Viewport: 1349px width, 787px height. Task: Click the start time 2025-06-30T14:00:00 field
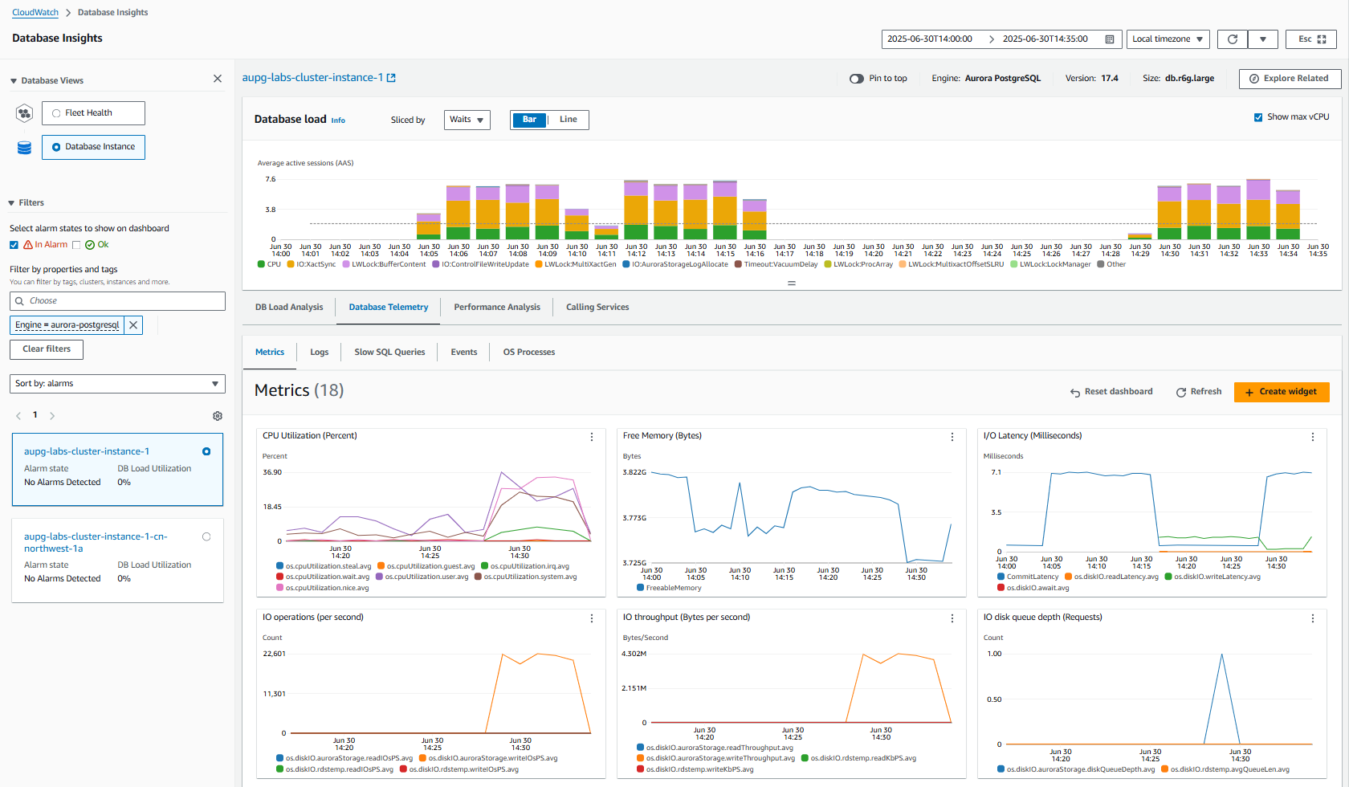(930, 39)
